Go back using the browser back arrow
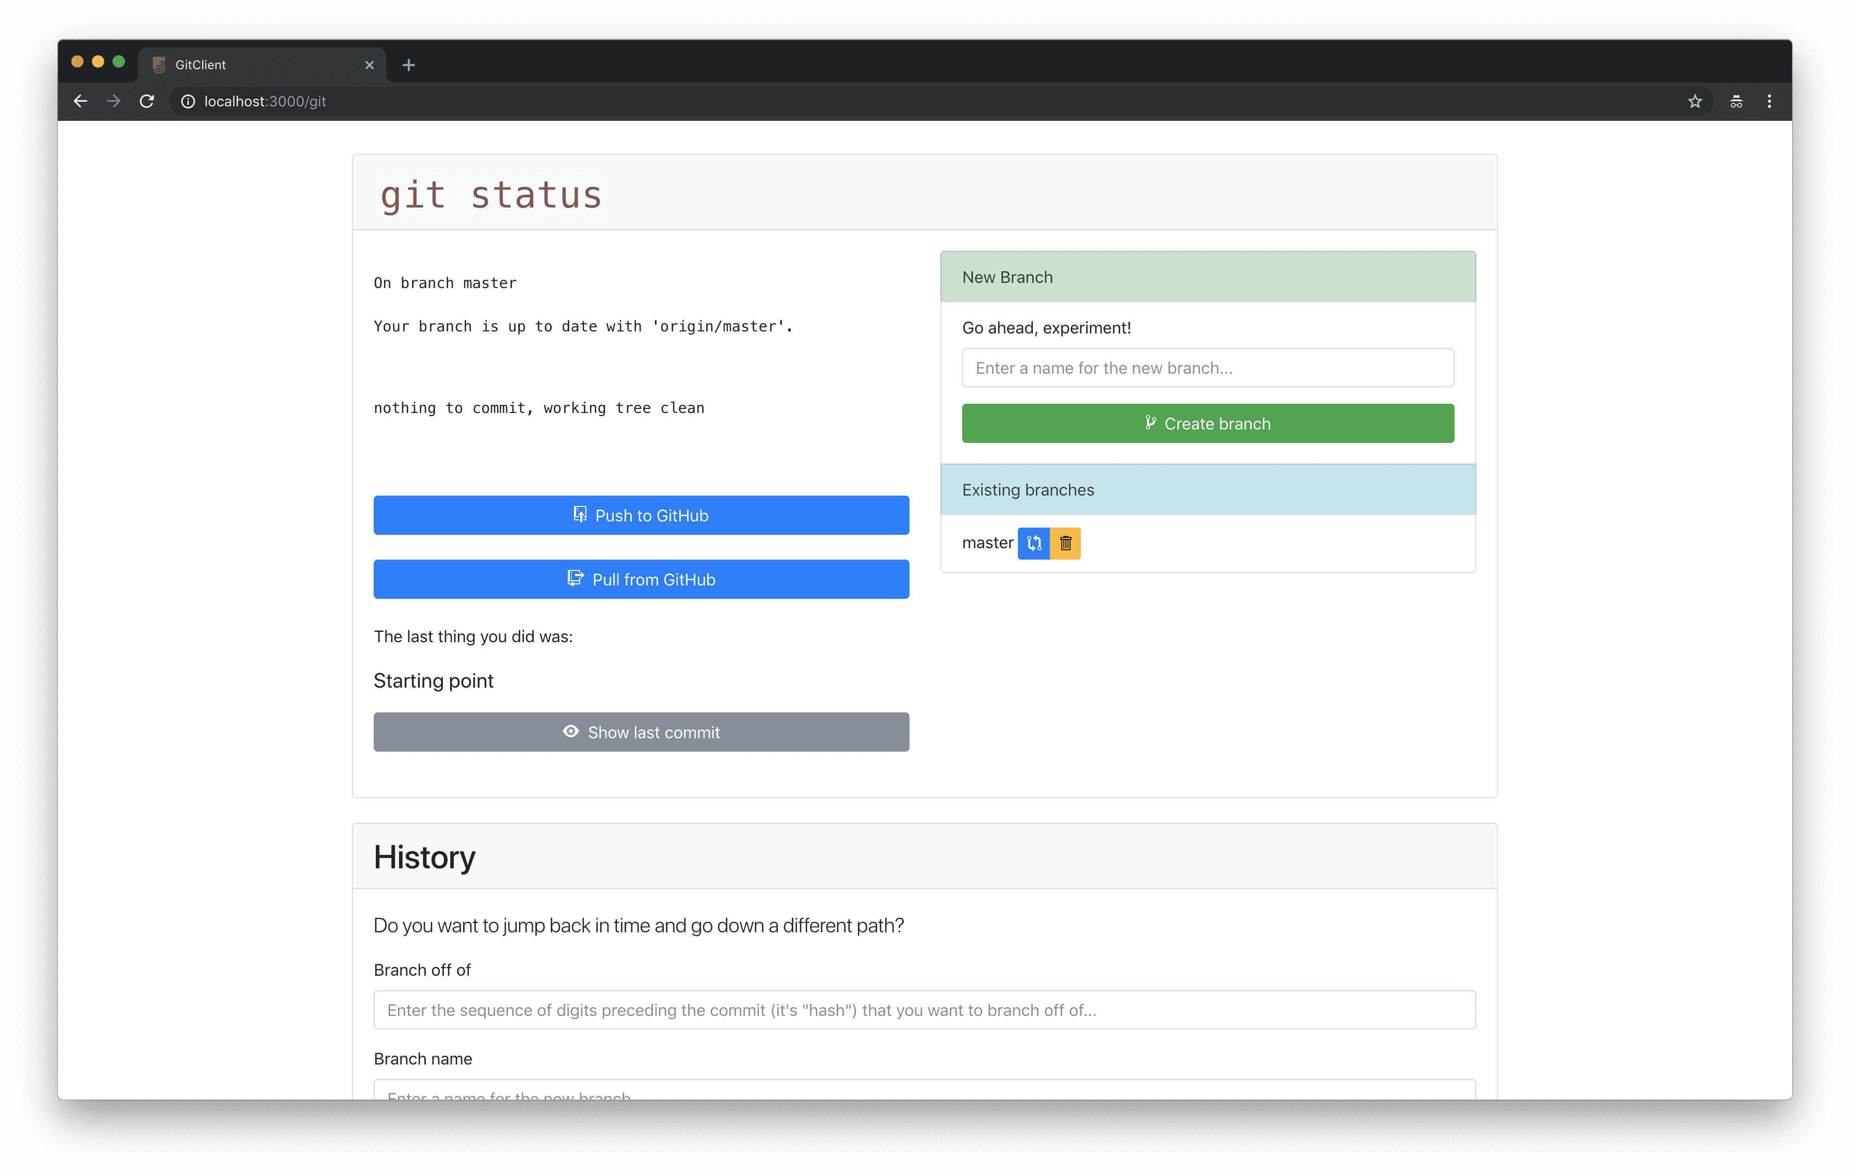The image size is (1850, 1176). click(x=80, y=101)
